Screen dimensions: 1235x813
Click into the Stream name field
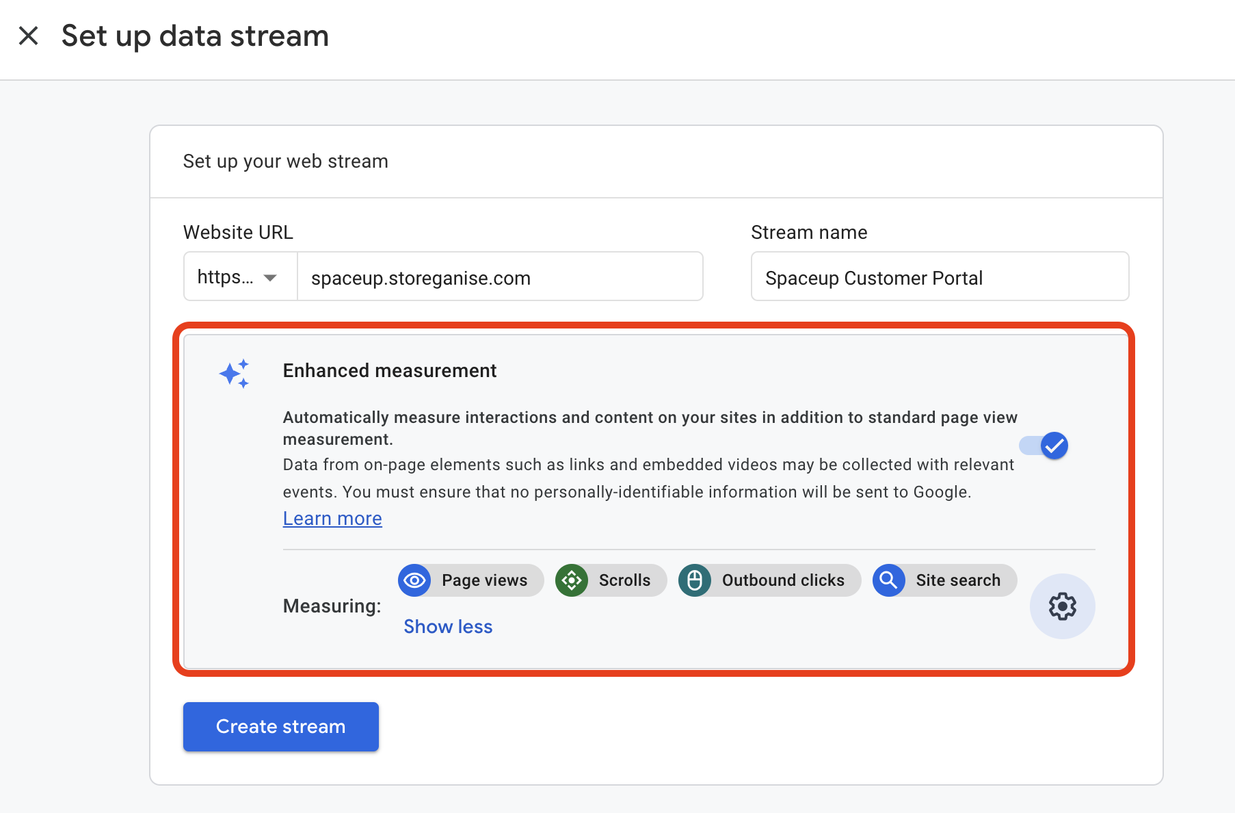pos(939,277)
